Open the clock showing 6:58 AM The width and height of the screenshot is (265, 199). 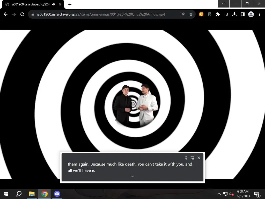pos(243,194)
